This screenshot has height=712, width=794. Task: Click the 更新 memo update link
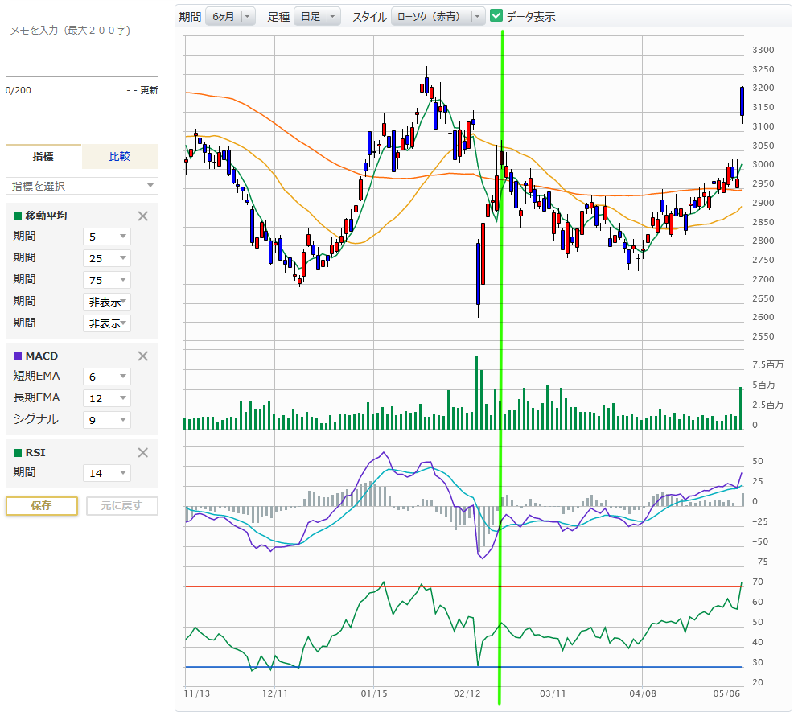coord(149,90)
